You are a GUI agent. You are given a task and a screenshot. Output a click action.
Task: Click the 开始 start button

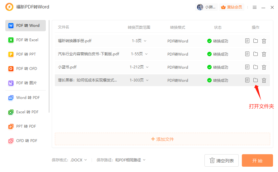257,161
